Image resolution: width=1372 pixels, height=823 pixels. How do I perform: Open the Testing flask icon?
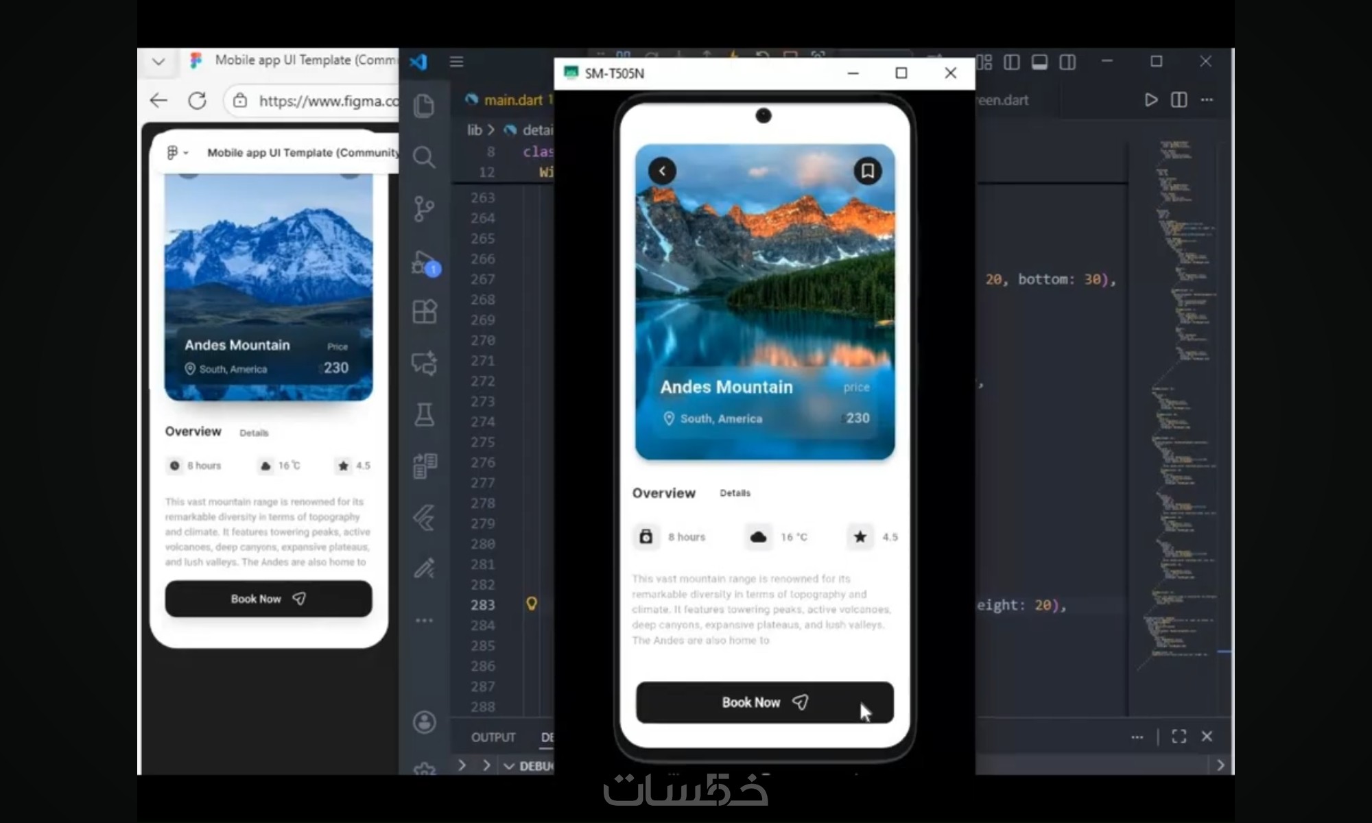[x=424, y=414]
